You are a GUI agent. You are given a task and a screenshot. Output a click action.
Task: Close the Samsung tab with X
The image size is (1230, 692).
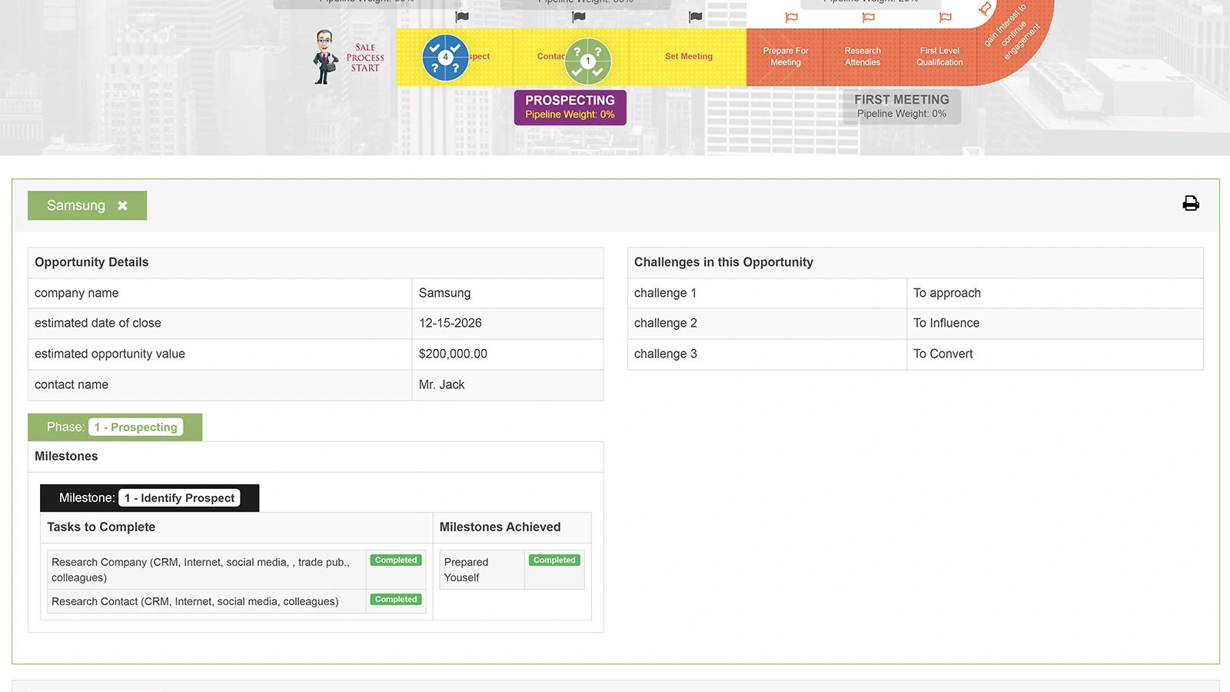[122, 205]
